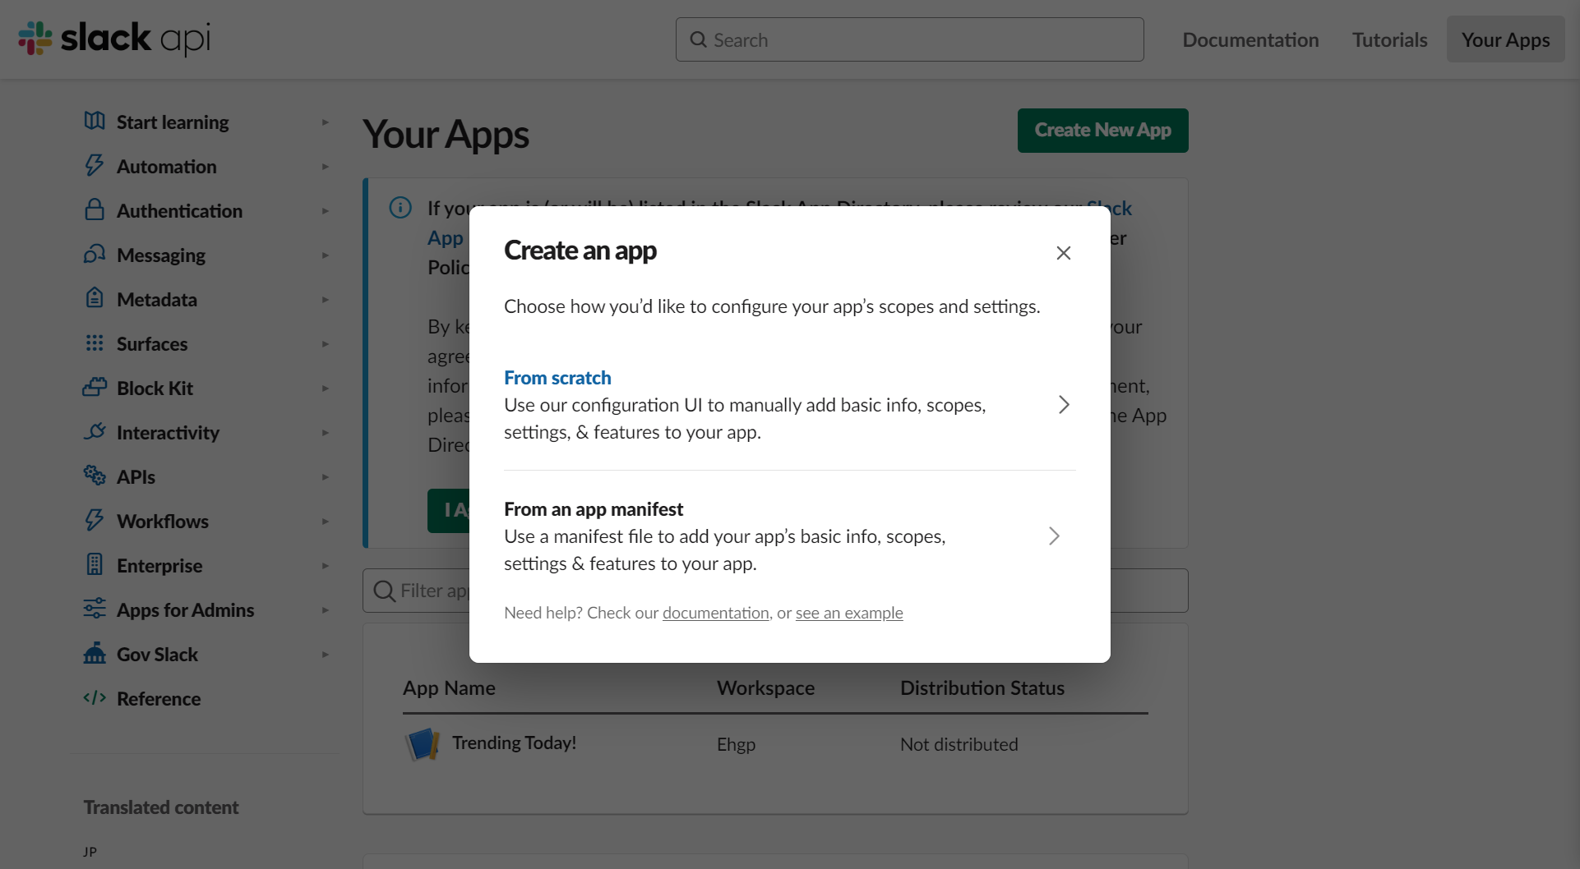Click into the top Search field
The image size is (1580, 869).
coord(909,39)
